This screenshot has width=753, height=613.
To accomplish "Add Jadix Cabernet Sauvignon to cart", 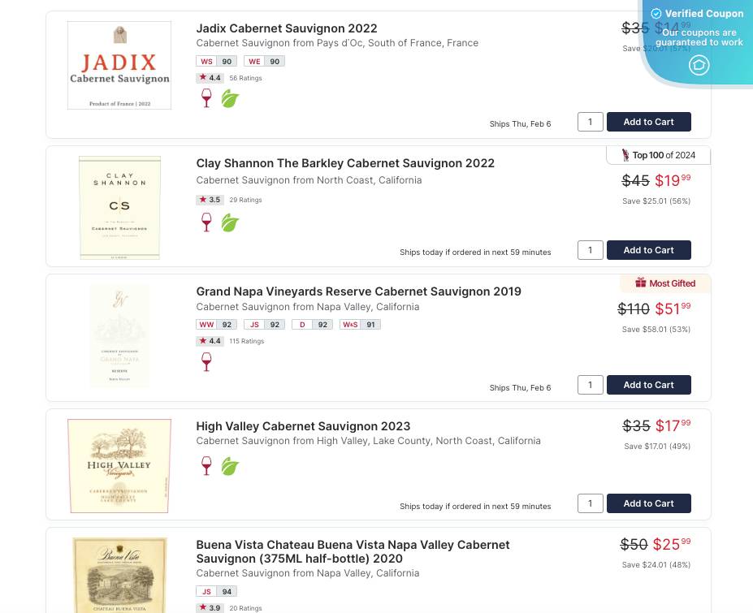I will click(648, 121).
